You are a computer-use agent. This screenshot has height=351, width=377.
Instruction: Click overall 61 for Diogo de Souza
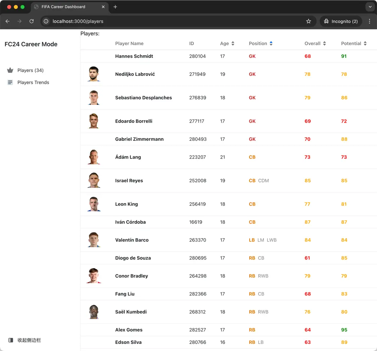tap(307, 258)
